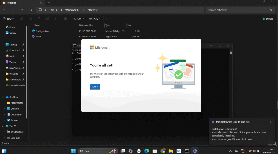This screenshot has width=278, height=154.
Task: Dismiss the Click-to-Run installation notification
Action: coord(270,122)
